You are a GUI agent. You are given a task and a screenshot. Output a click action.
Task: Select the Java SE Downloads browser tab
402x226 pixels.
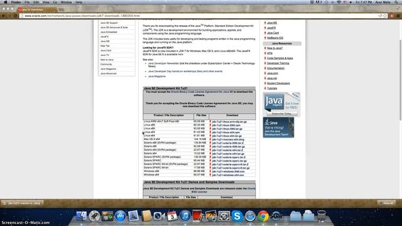37,9
